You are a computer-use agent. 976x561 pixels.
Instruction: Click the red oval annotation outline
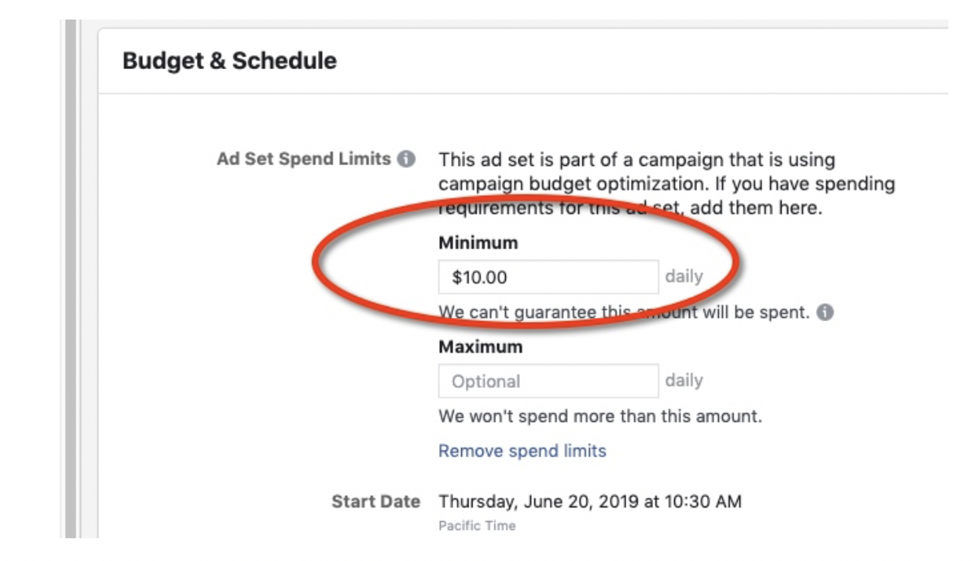pyautogui.click(x=317, y=259)
